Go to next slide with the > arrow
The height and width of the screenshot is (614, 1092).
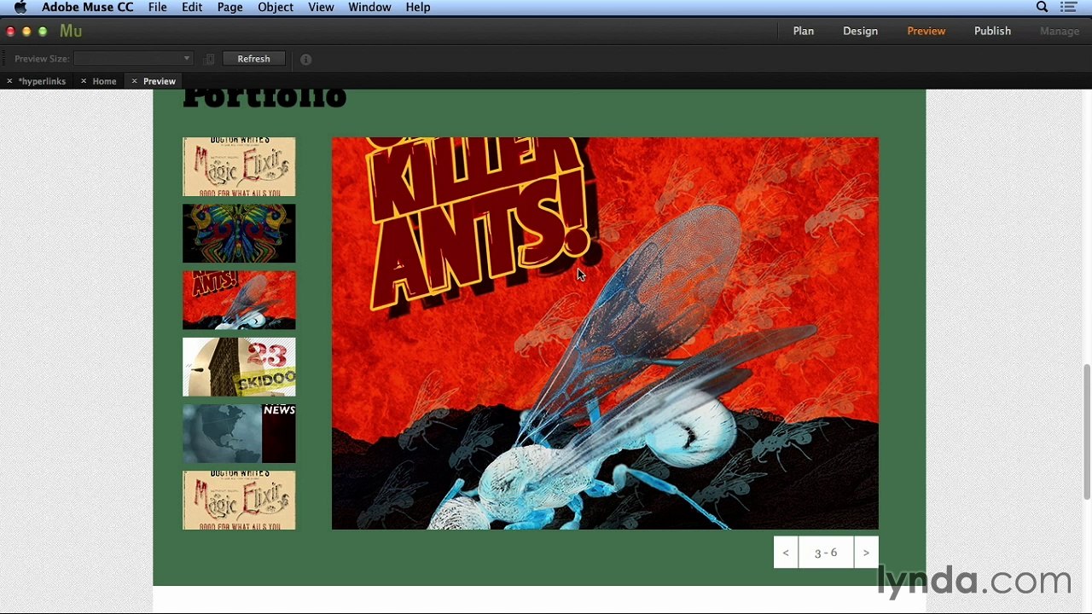tap(866, 553)
